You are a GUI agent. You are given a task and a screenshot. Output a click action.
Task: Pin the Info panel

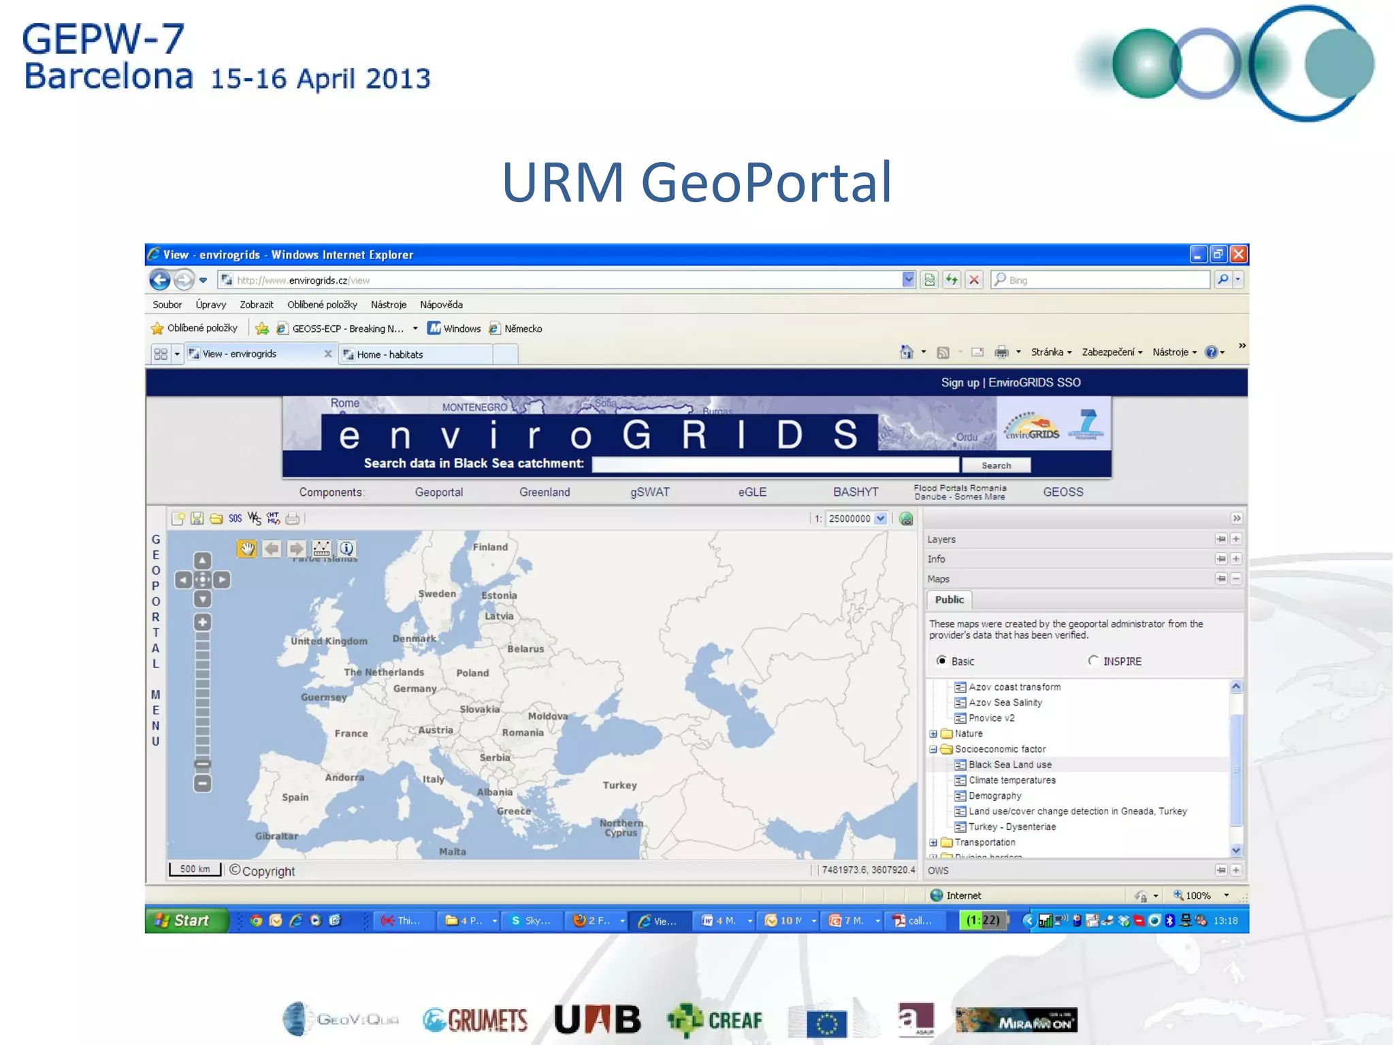pyautogui.click(x=1221, y=559)
